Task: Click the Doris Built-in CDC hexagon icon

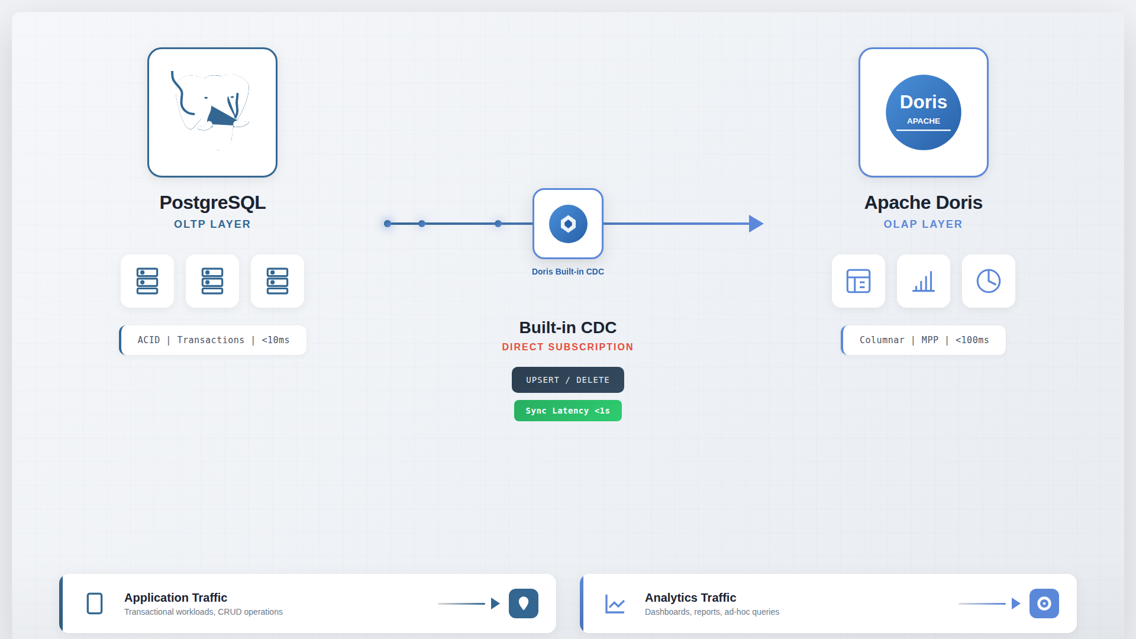Action: (568, 224)
